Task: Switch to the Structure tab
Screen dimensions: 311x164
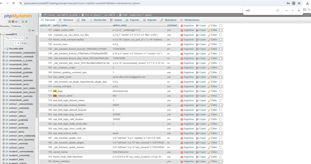Action: (x=66, y=20)
